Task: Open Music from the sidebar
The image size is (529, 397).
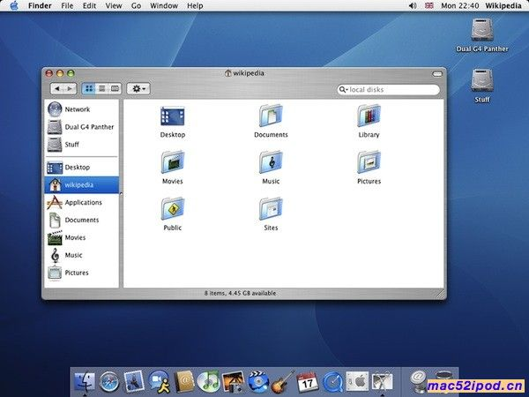Action: pos(82,255)
